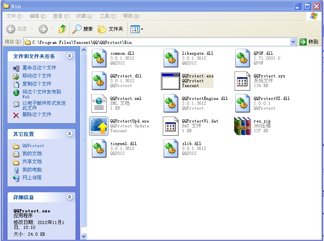The height and width of the screenshot is (241, 324).
Task: Click the move file icon in task pane
Action: coord(16,76)
